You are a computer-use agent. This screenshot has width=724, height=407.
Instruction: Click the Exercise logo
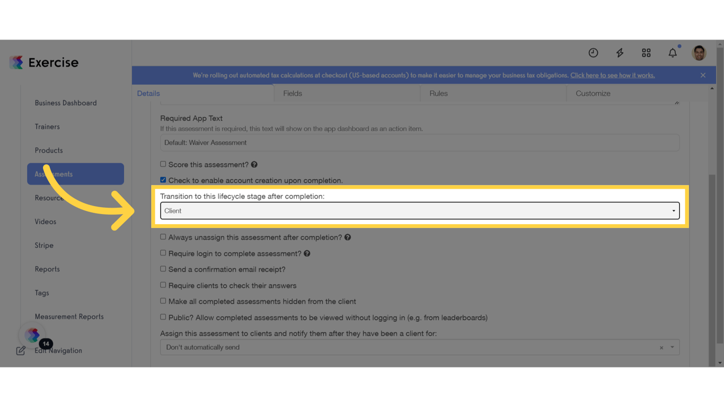[44, 63]
